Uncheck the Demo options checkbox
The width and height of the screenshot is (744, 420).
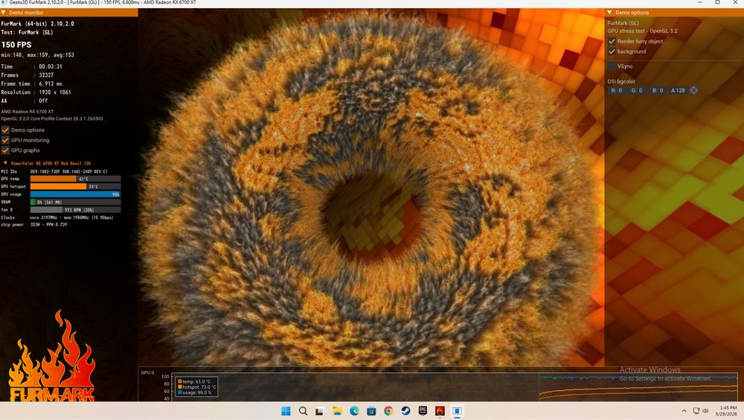click(x=5, y=130)
